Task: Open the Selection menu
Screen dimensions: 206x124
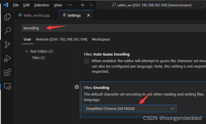Action: (x=42, y=5)
